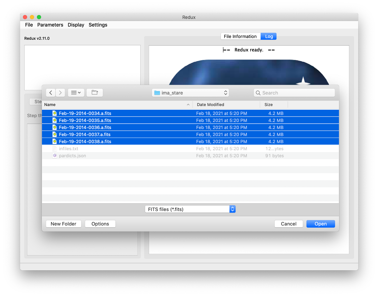Switch to the File Information tab
Screen dimensions: 378x296
(x=240, y=36)
